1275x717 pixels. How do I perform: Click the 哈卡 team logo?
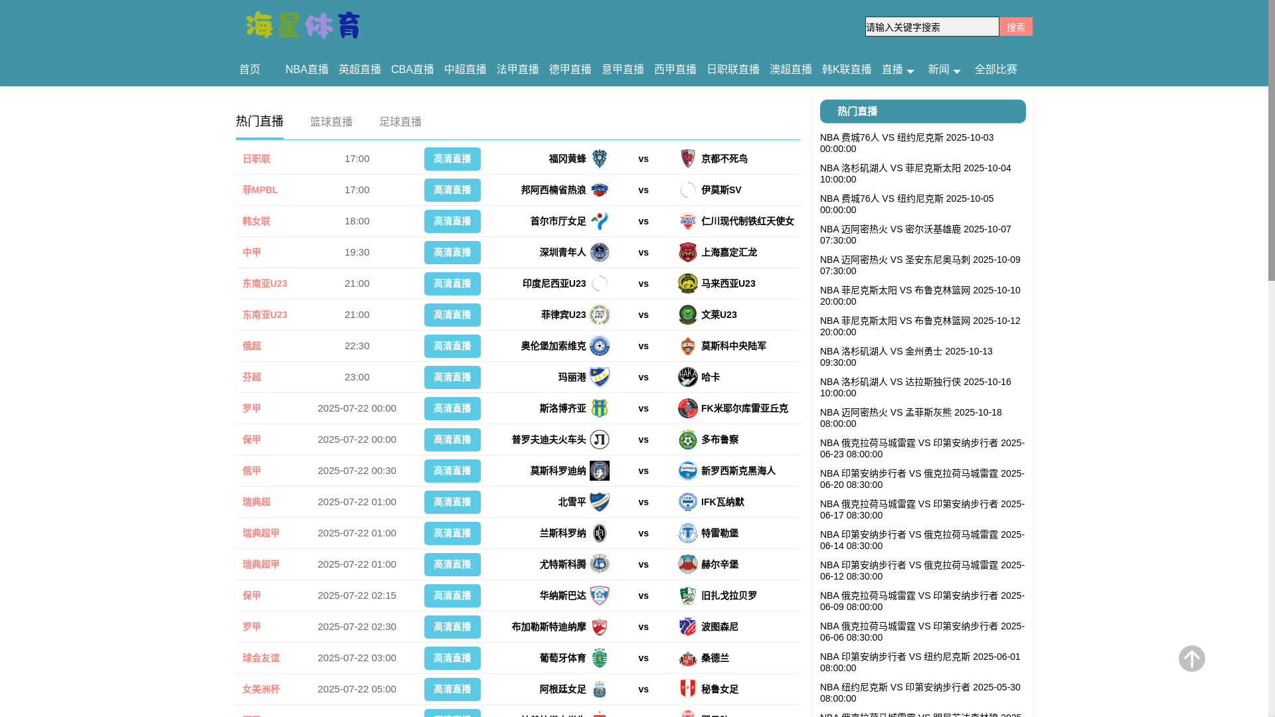coord(688,377)
